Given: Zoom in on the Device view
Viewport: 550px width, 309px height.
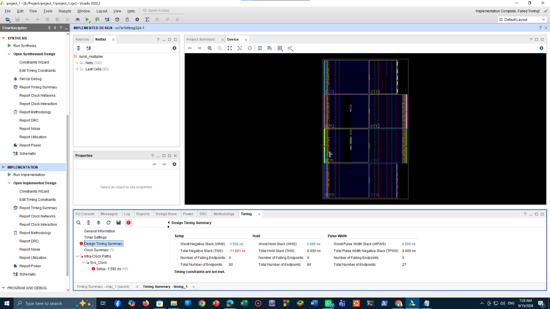Looking at the screenshot, I should point(210,48).
